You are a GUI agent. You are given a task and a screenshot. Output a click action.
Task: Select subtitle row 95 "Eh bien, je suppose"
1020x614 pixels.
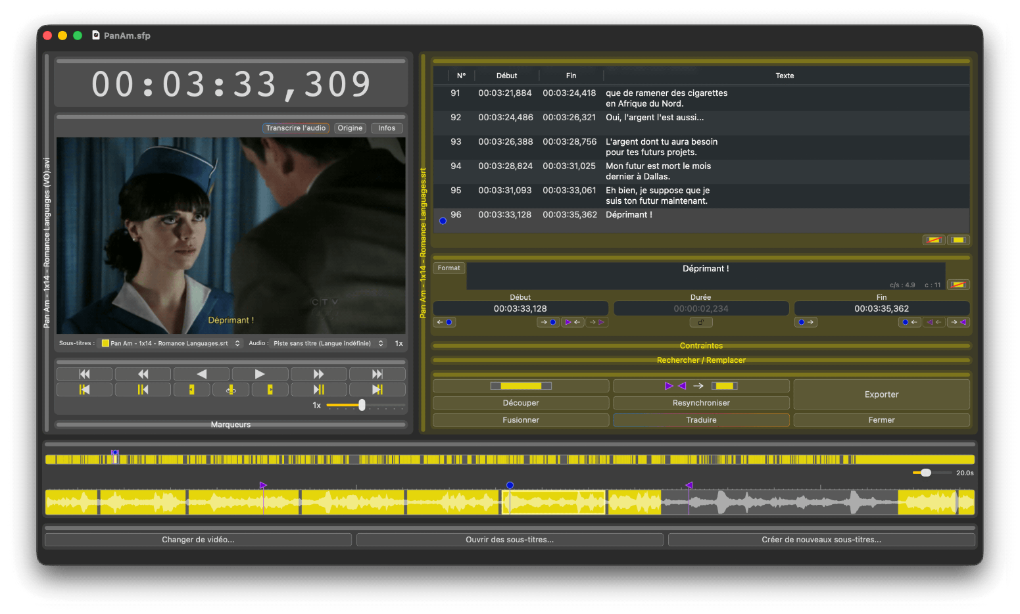[x=701, y=196]
